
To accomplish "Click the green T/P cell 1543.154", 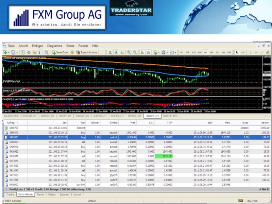I will coord(164,156).
